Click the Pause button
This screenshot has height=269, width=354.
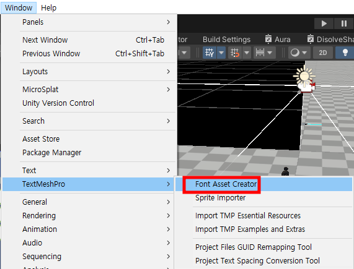[344, 23]
